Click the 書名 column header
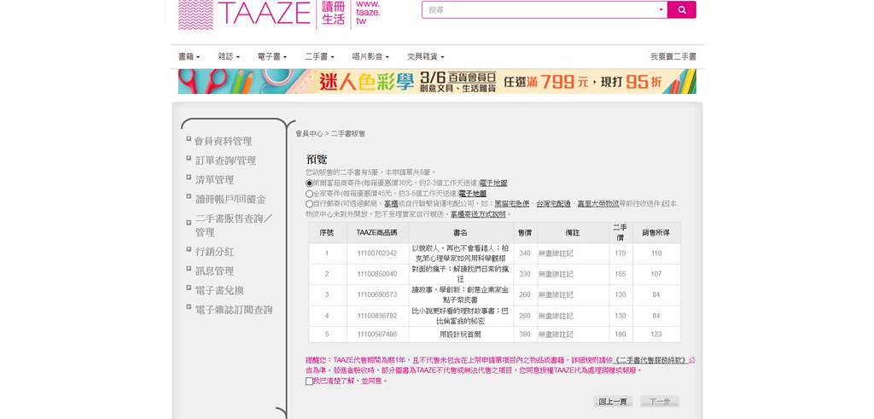 pos(460,233)
